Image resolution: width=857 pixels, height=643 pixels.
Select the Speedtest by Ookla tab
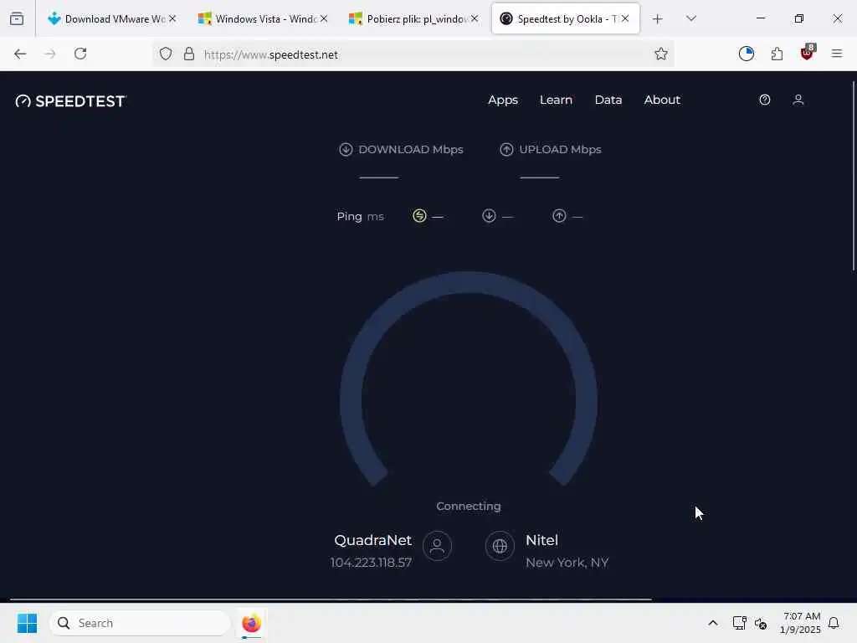click(566, 18)
